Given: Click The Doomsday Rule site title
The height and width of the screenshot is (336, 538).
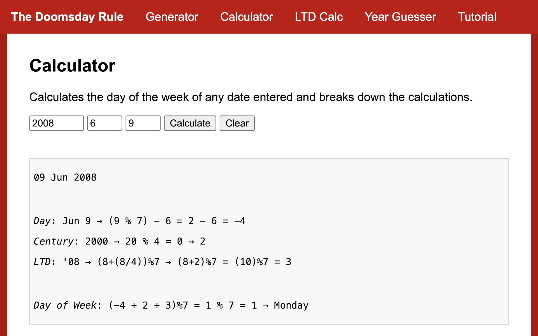Looking at the screenshot, I should pyautogui.click(x=67, y=17).
